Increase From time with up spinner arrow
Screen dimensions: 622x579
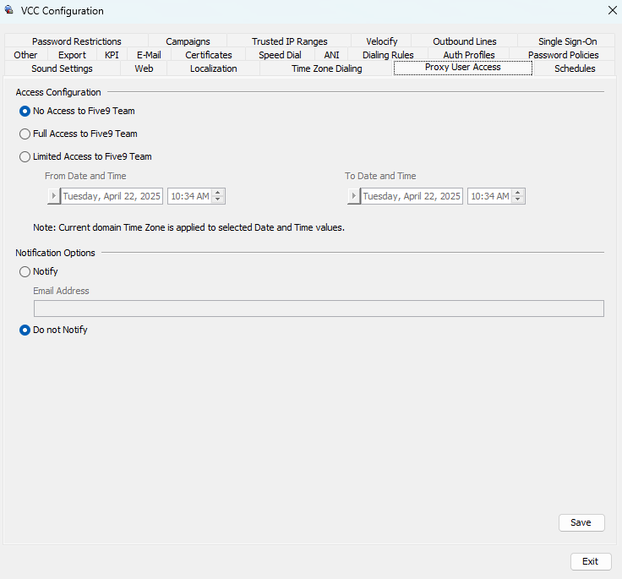coord(218,193)
